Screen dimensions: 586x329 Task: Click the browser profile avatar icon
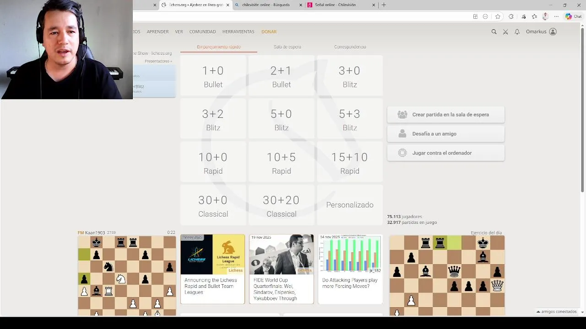click(545, 16)
